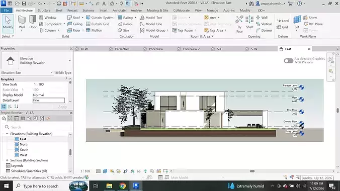
Task: Switch to the Structure ribbon tab
Action: pos(44,11)
